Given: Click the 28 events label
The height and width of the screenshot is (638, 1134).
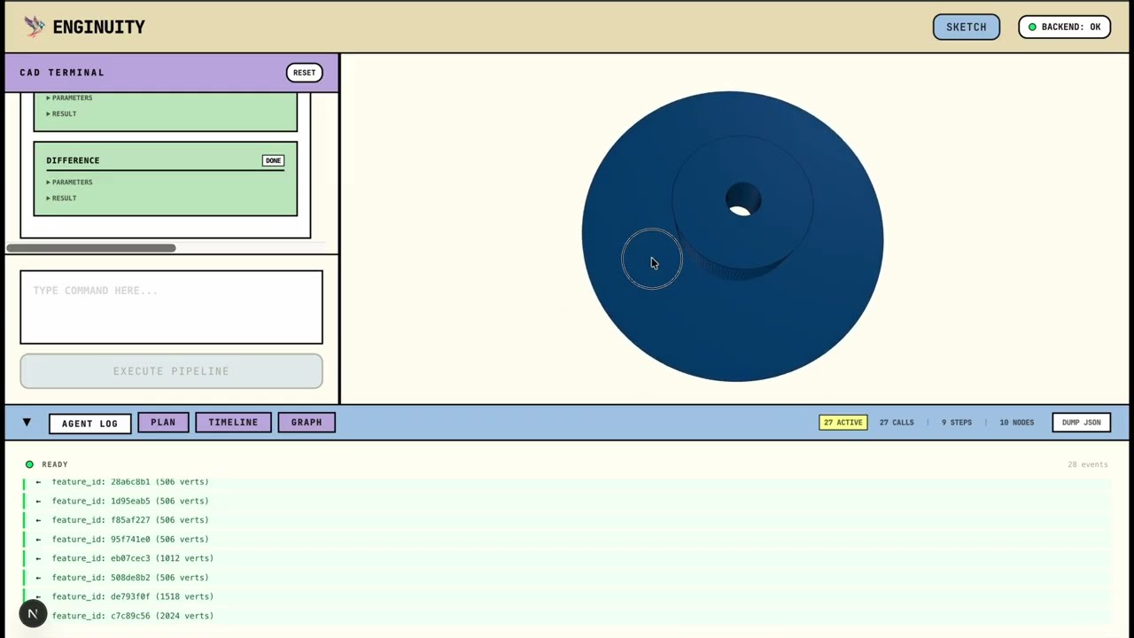Looking at the screenshot, I should click(x=1088, y=464).
